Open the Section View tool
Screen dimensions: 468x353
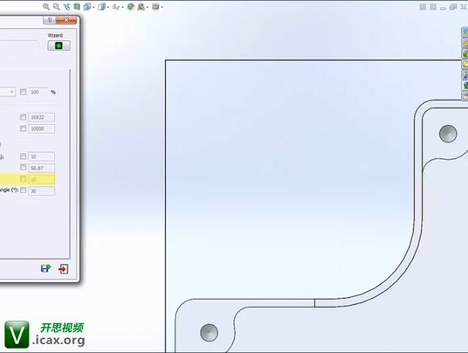76,7
